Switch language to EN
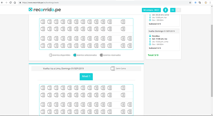This screenshot has width=213, height=116. click(178, 10)
